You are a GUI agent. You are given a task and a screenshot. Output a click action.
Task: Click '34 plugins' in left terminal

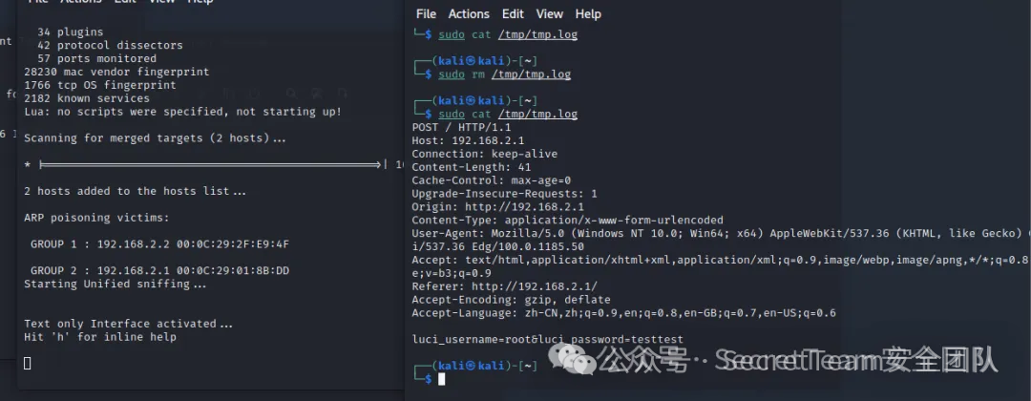71,32
